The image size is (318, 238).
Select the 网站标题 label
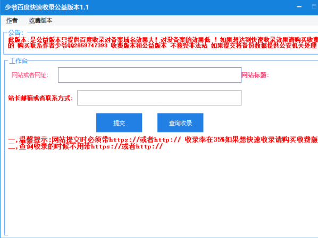click(255, 75)
